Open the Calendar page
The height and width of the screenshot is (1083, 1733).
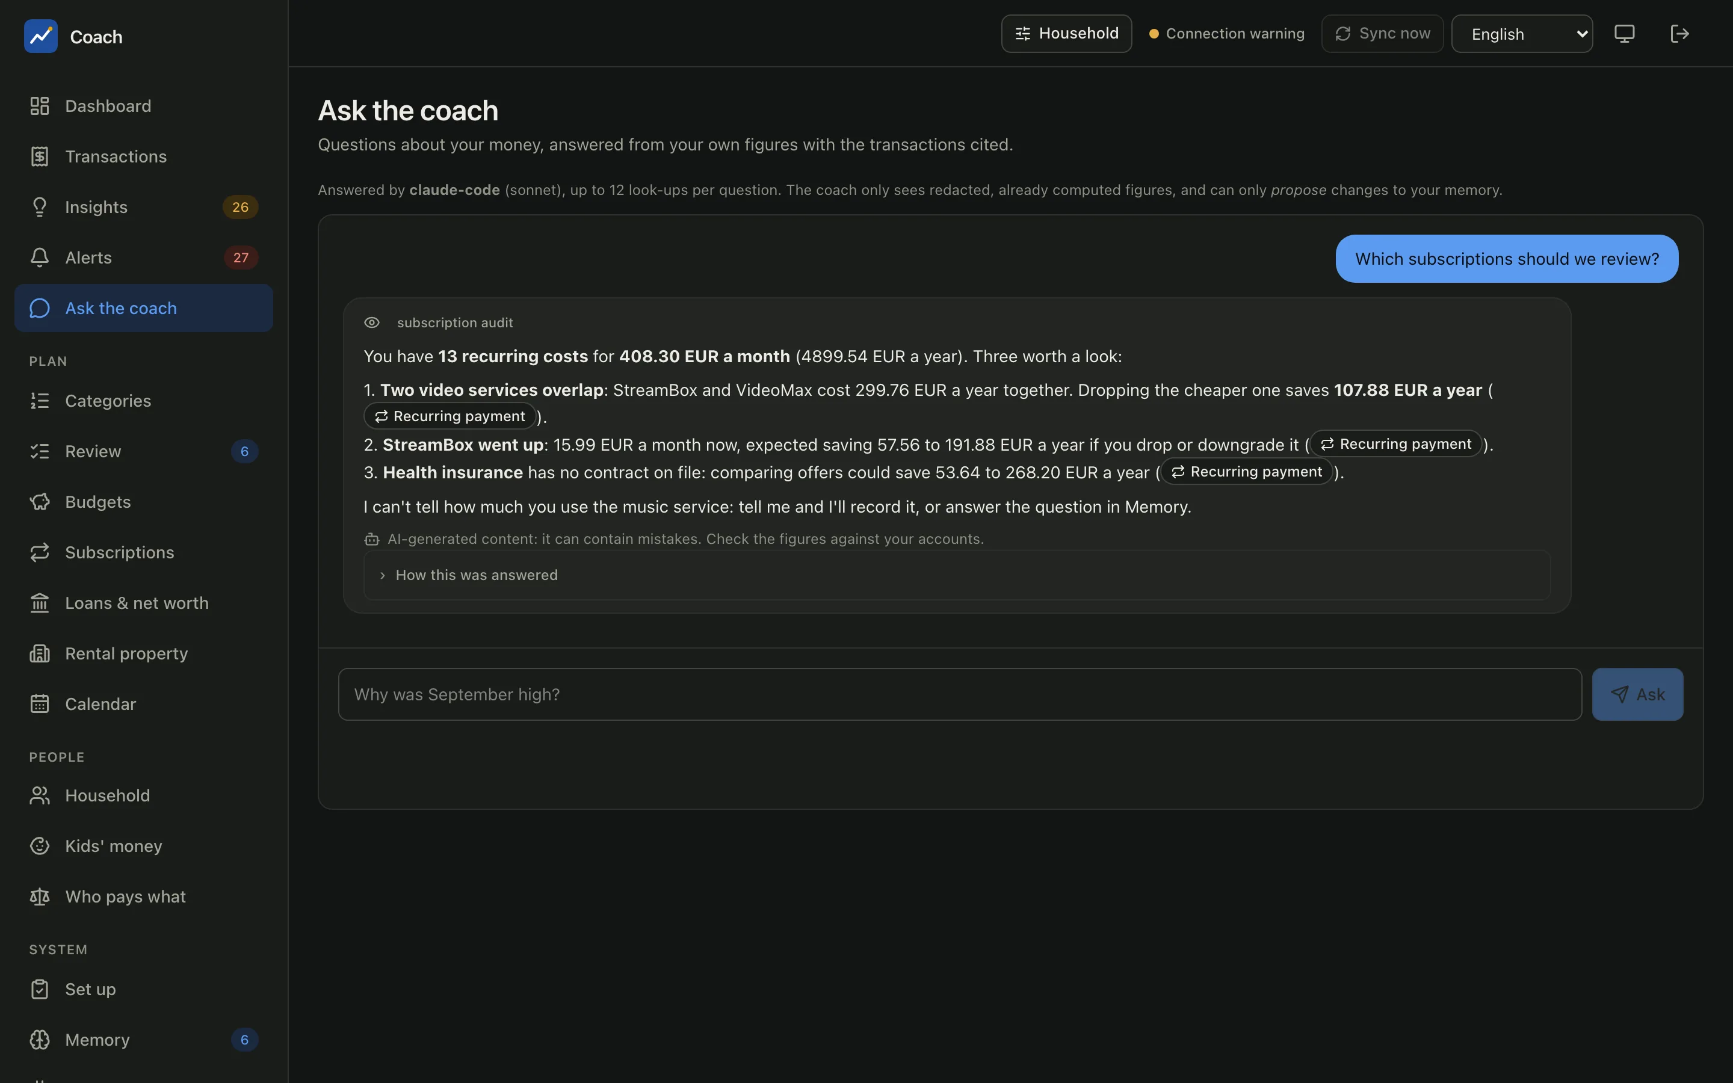point(143,704)
